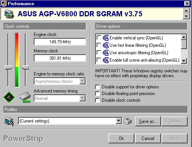Click the hotkey keyboard key icon
This screenshot has width=192, height=147.
click(x=128, y=121)
